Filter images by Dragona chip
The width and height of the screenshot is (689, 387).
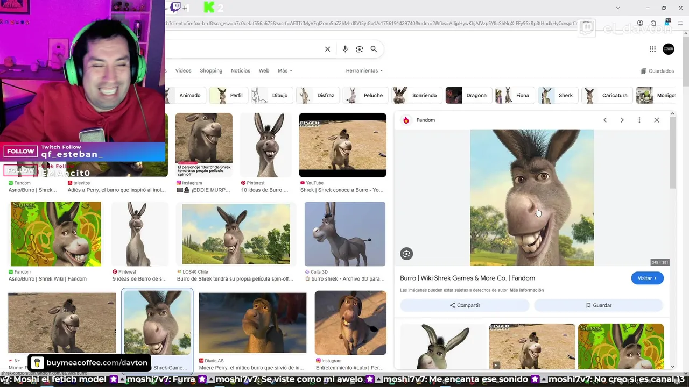point(468,95)
